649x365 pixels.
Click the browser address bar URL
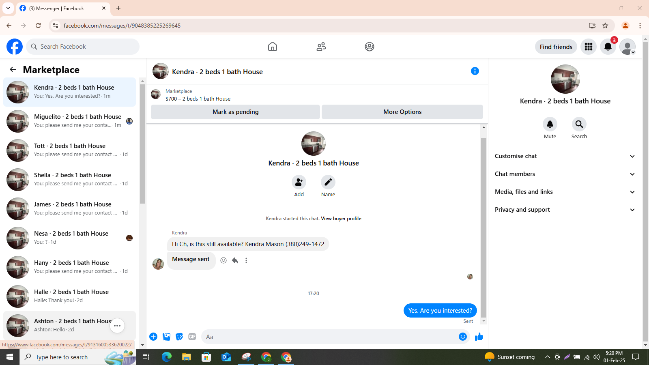(x=122, y=26)
